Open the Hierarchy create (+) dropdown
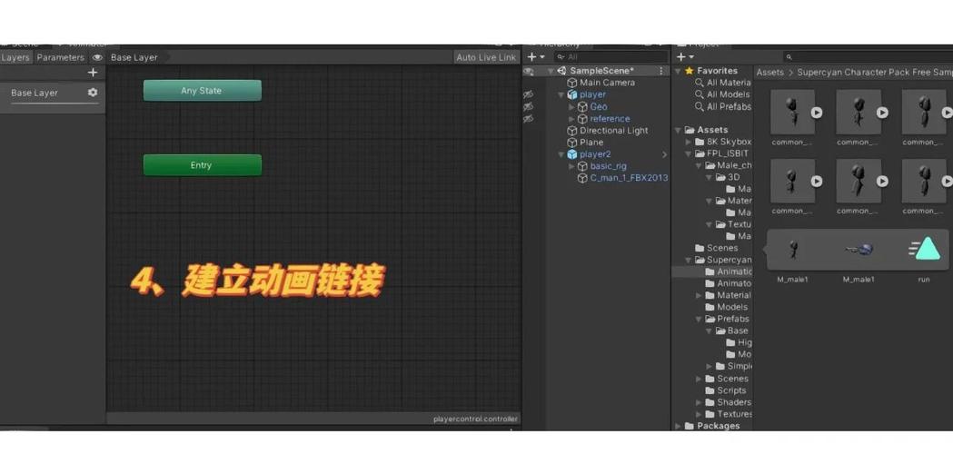Image resolution: width=953 pixels, height=454 pixels. point(535,57)
